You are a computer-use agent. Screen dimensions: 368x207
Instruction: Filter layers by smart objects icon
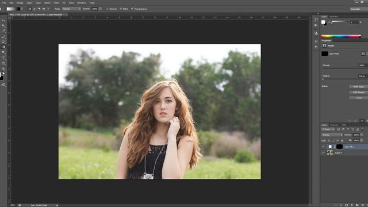pyautogui.click(x=357, y=129)
